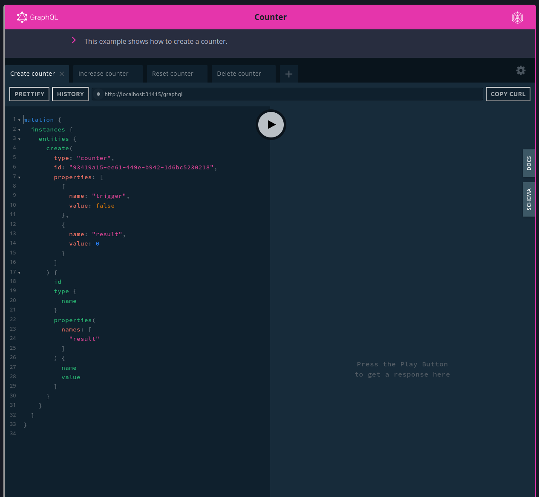Screen dimensions: 539x497
Task: Click the "mutation" keyword
Action: tap(39, 120)
